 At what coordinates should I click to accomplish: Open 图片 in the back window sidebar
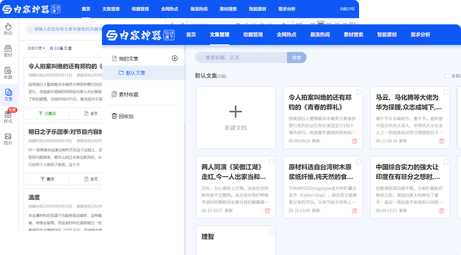pyautogui.click(x=8, y=139)
